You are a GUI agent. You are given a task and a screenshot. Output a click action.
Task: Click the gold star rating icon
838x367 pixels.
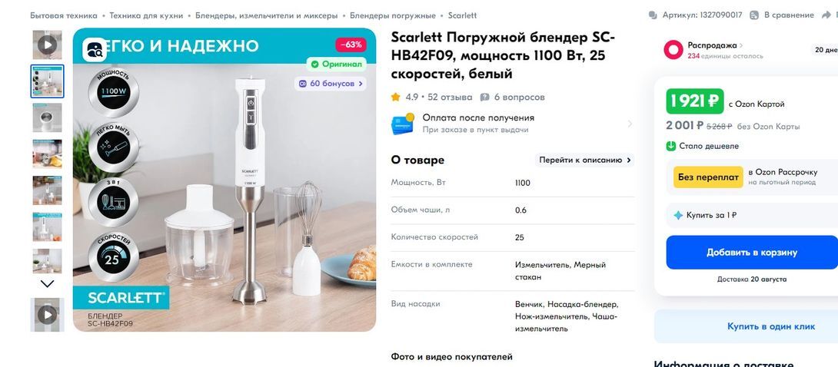click(x=396, y=98)
